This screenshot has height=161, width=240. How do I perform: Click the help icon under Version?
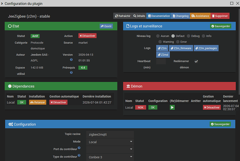[71, 60]
